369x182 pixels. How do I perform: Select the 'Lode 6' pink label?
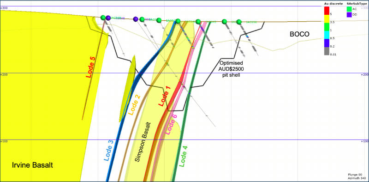click(171, 124)
